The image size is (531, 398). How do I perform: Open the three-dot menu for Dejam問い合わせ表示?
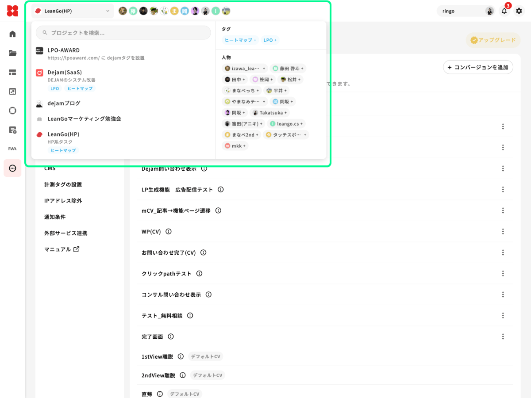[503, 168]
